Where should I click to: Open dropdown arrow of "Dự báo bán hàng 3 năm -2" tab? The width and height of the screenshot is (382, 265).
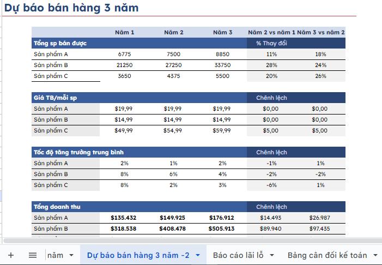(x=198, y=255)
